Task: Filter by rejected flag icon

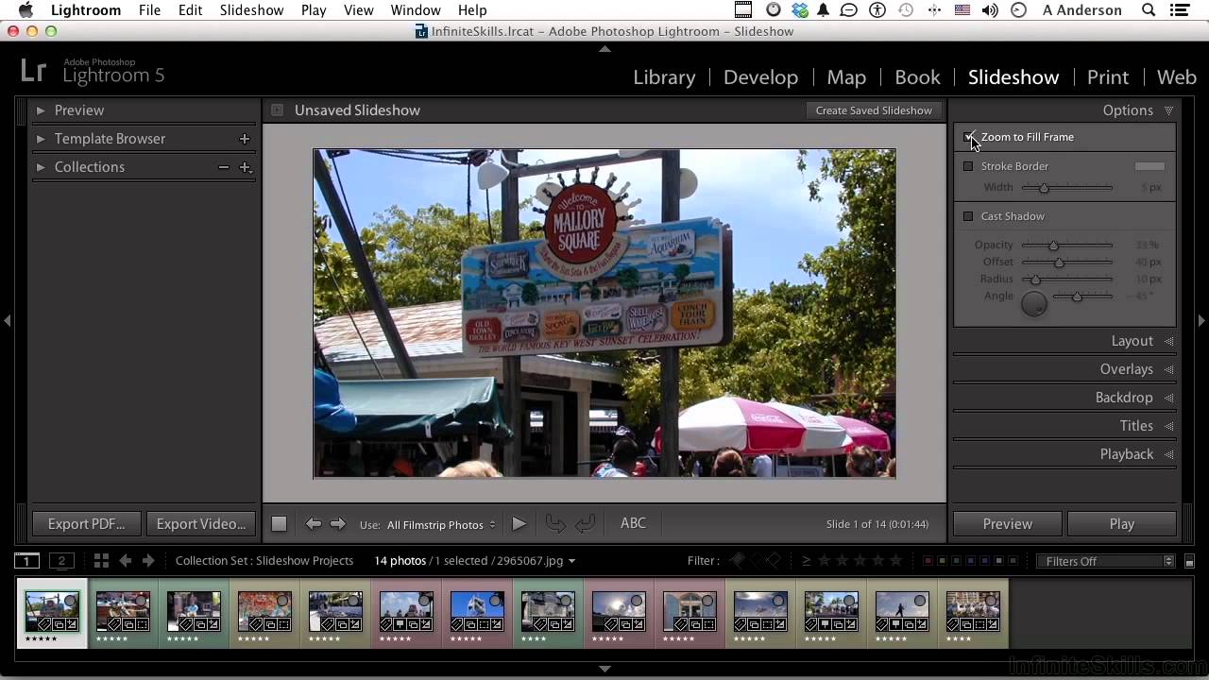Action: (773, 561)
